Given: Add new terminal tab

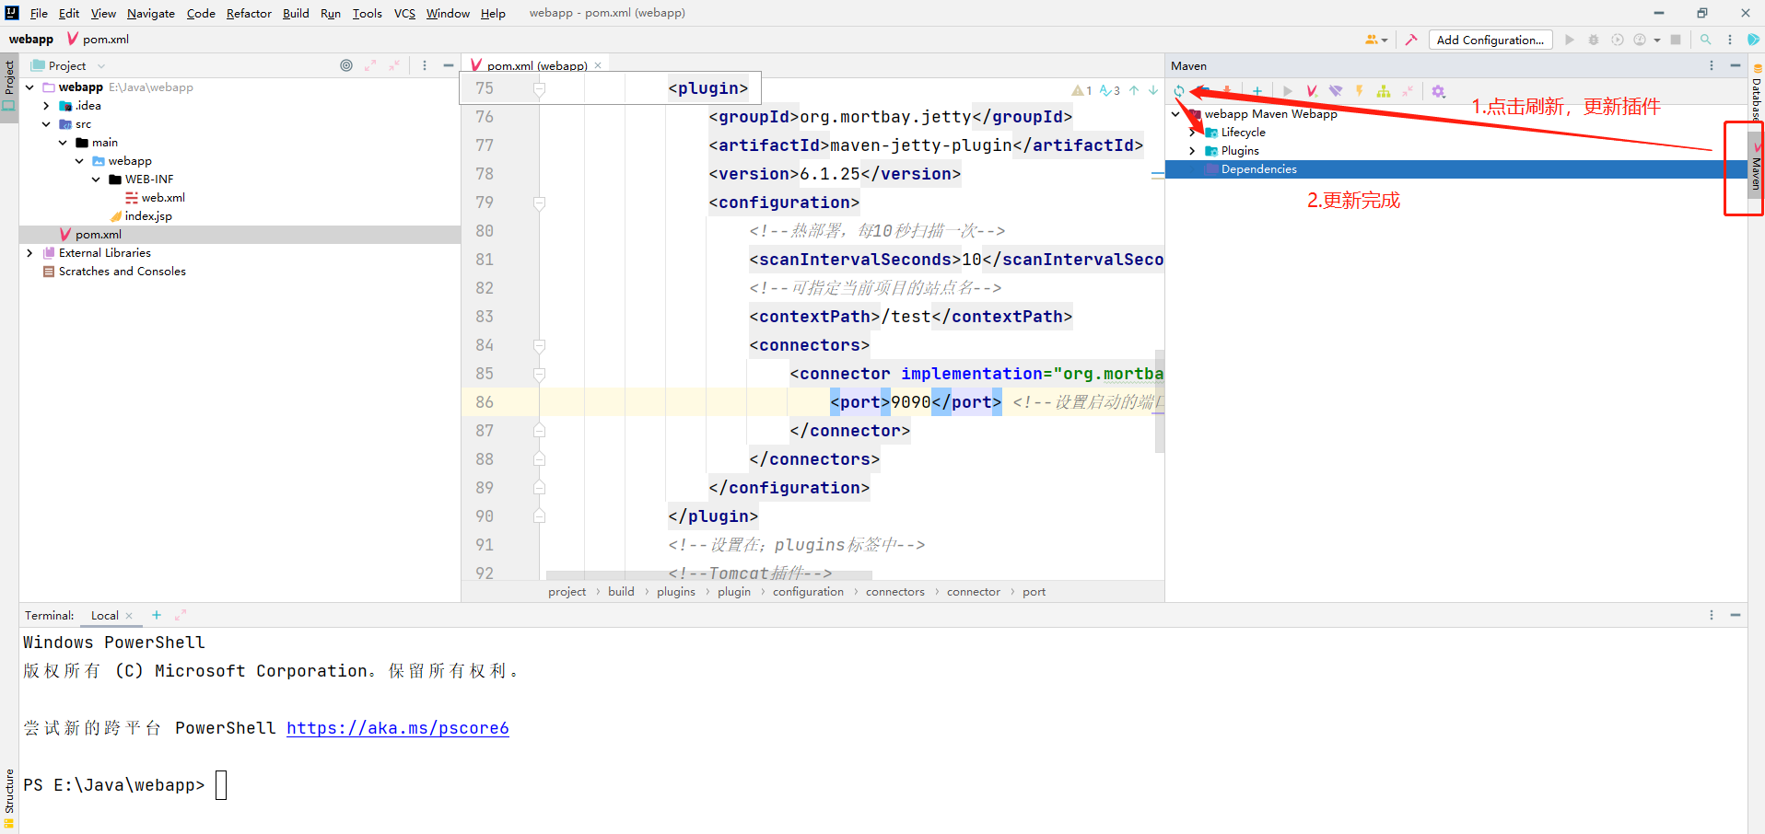Looking at the screenshot, I should tap(157, 615).
